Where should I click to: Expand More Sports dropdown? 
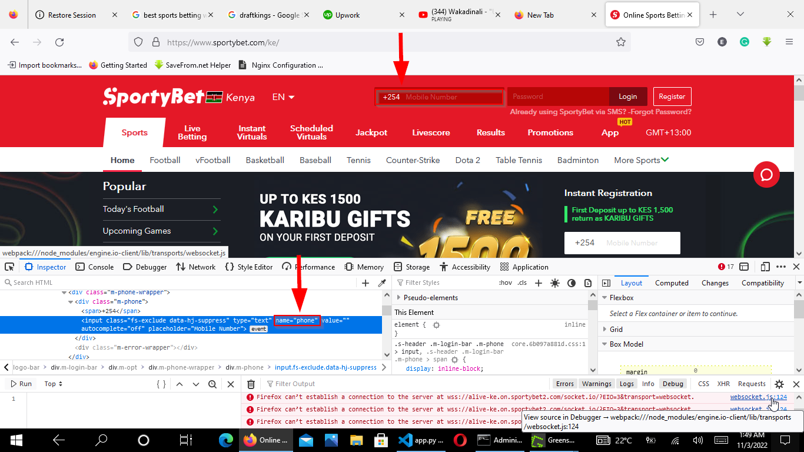(642, 160)
